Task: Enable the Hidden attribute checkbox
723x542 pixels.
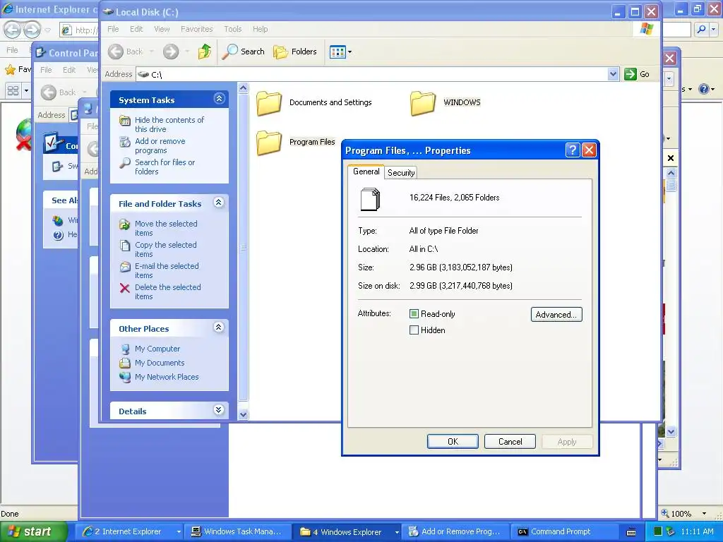Action: tap(414, 330)
